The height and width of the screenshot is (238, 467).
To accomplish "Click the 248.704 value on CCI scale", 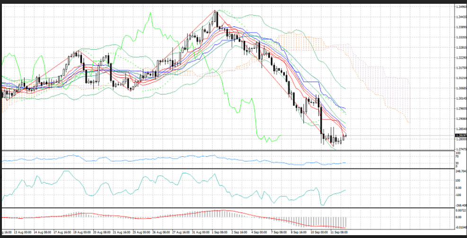I will click(x=460, y=171).
